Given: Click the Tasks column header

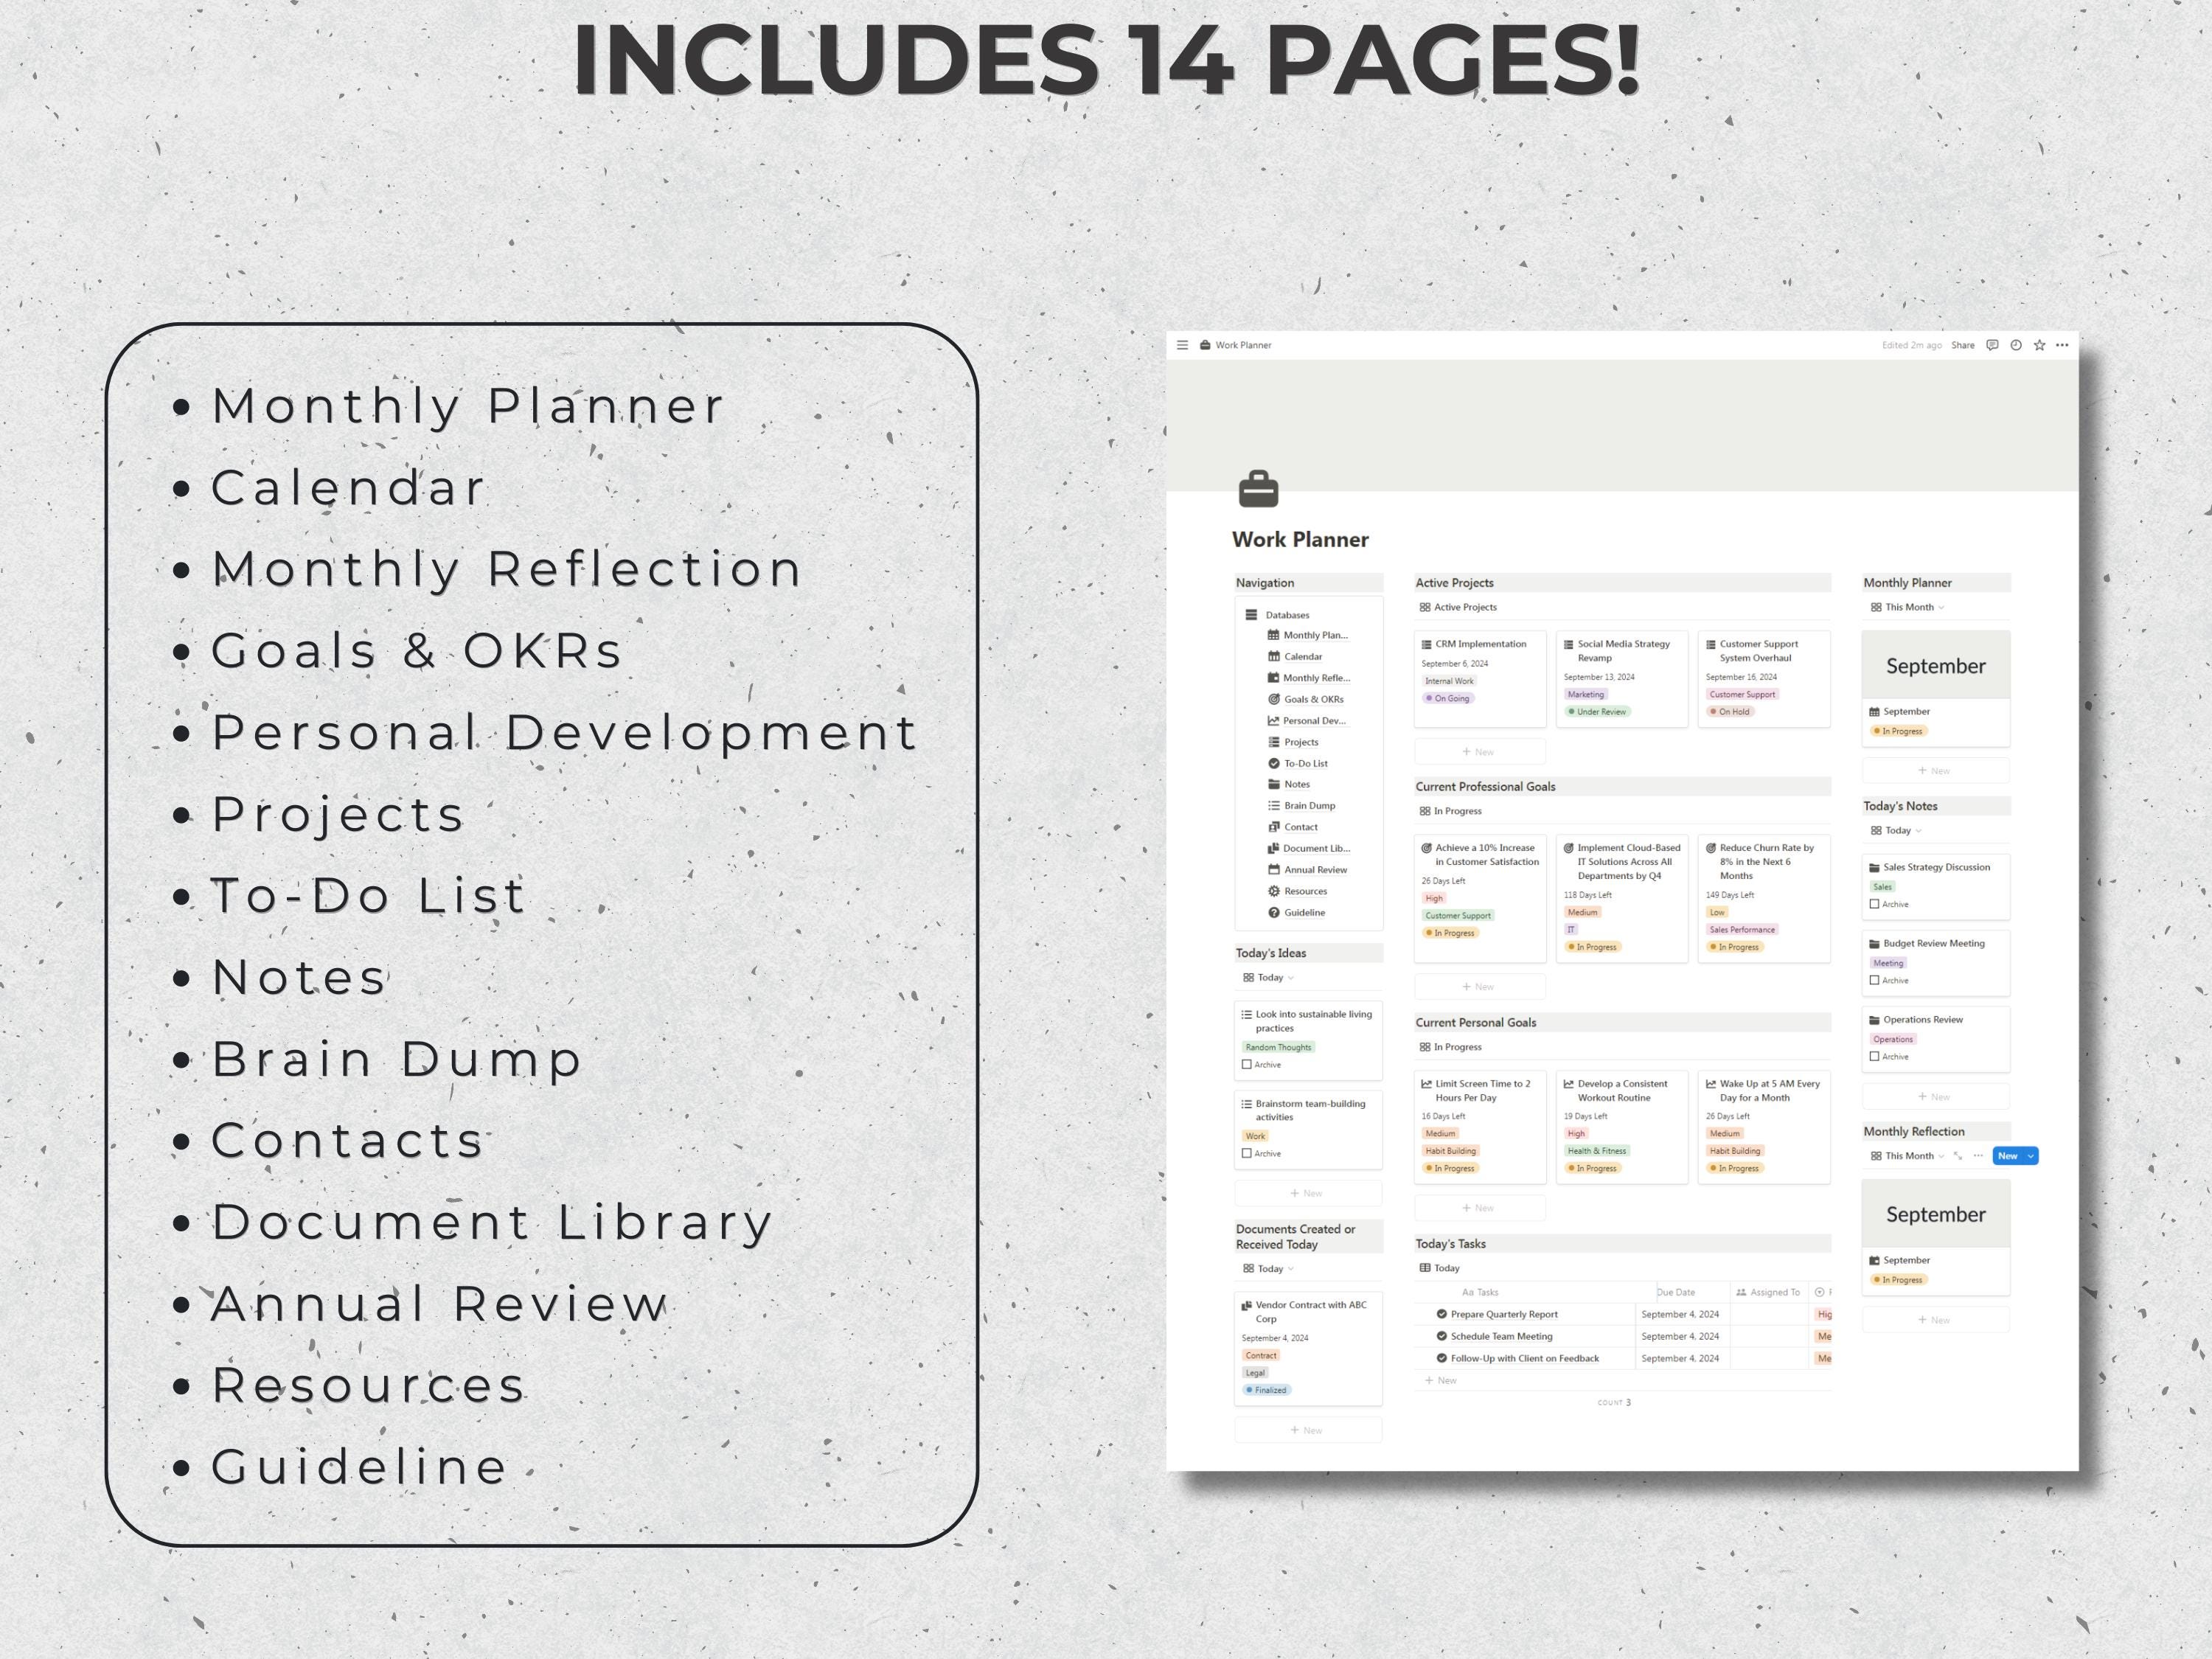Looking at the screenshot, I should click(x=1480, y=1292).
